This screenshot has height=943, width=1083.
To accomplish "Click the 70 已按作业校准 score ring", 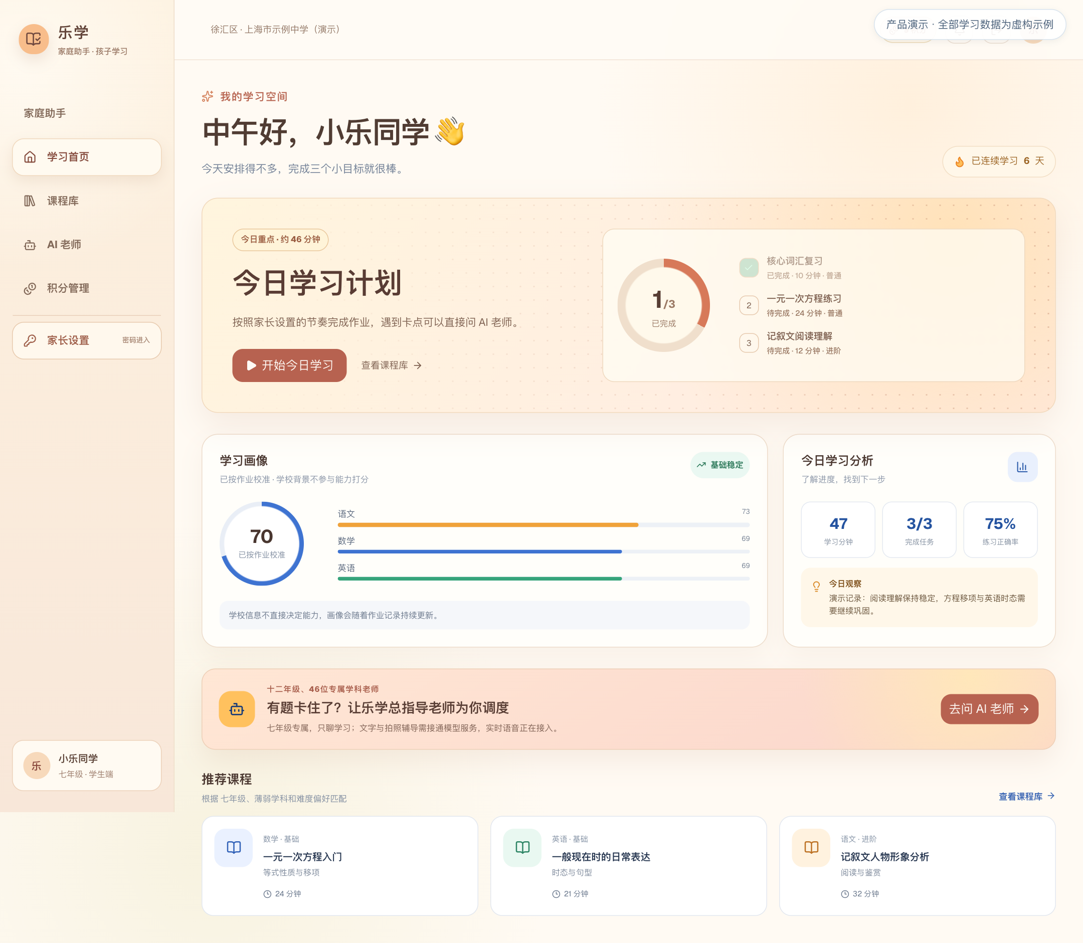I will click(x=262, y=543).
